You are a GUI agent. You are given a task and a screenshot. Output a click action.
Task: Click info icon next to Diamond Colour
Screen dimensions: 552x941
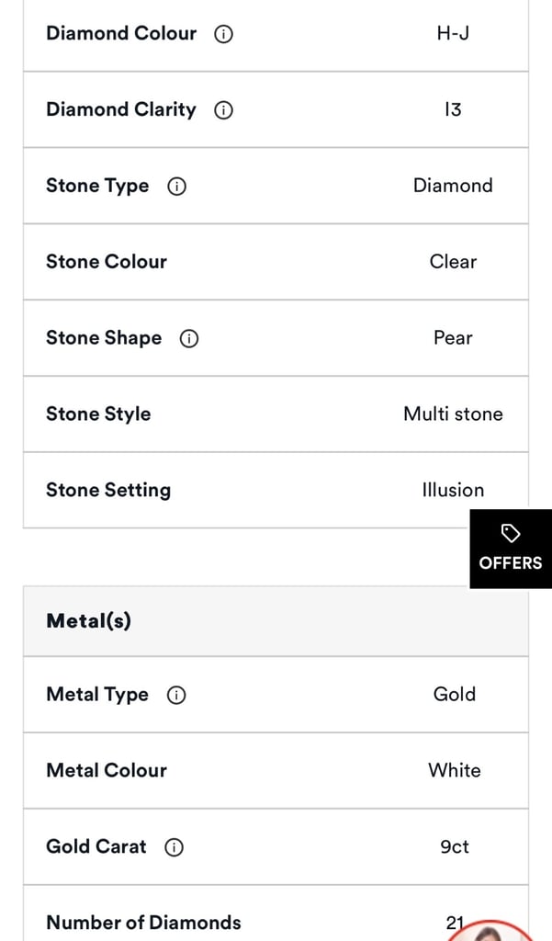(223, 34)
